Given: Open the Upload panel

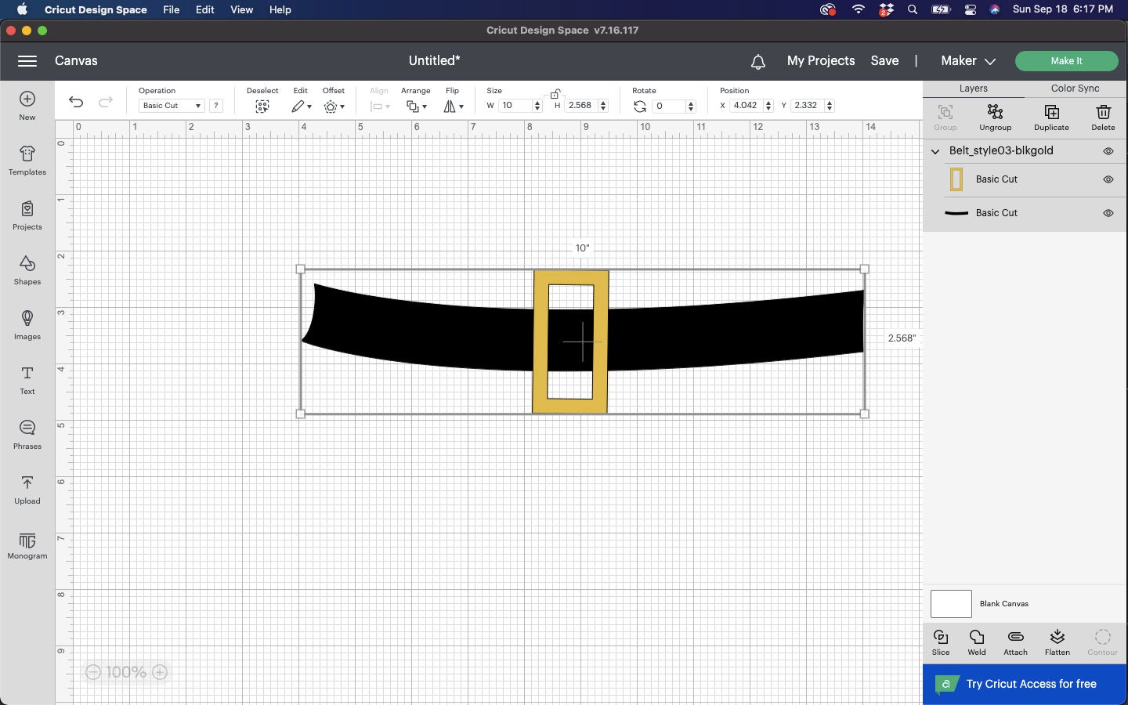Looking at the screenshot, I should tap(27, 490).
